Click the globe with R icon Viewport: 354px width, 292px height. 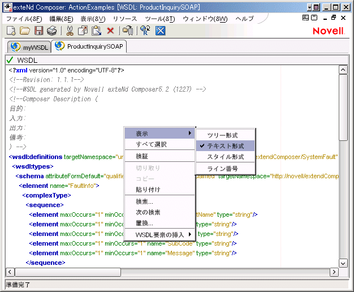[145, 31]
